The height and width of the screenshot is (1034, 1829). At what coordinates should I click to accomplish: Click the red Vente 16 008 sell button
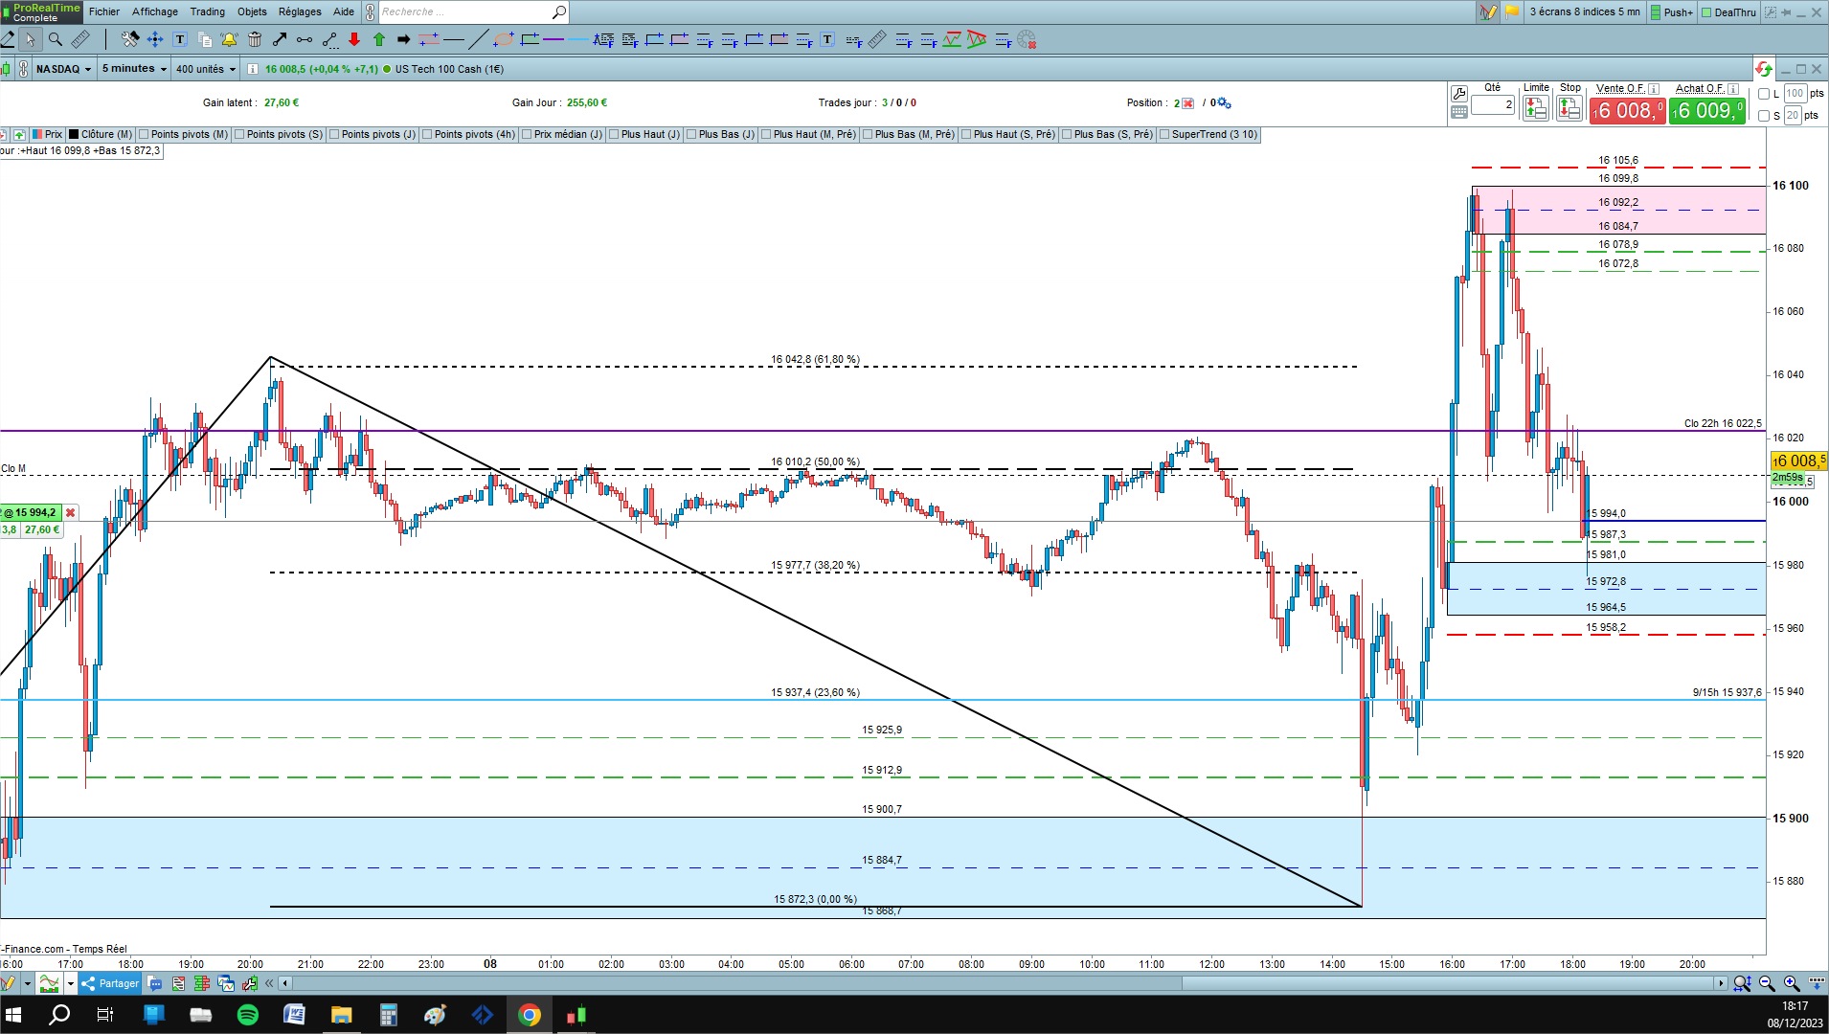pyautogui.click(x=1627, y=110)
